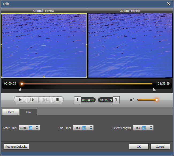Click the trim start time display 00:00:00

click(x=88, y=100)
